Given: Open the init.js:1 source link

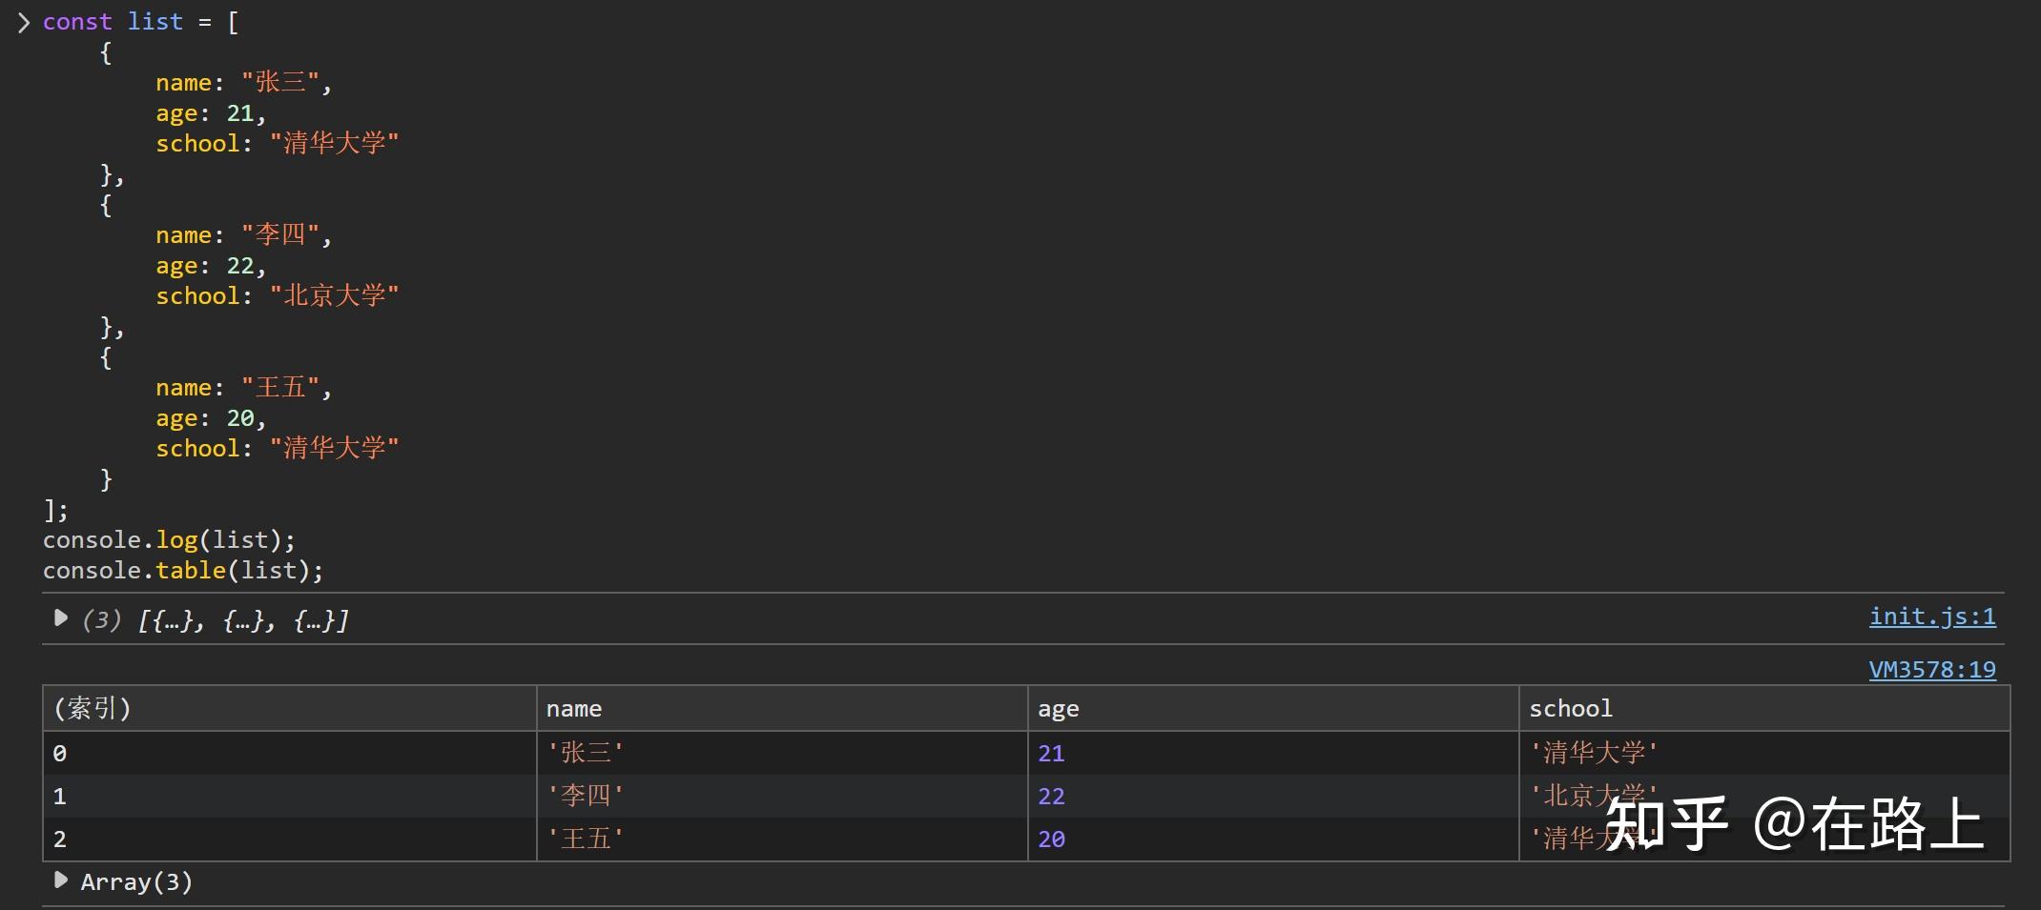Looking at the screenshot, I should point(1932,617).
